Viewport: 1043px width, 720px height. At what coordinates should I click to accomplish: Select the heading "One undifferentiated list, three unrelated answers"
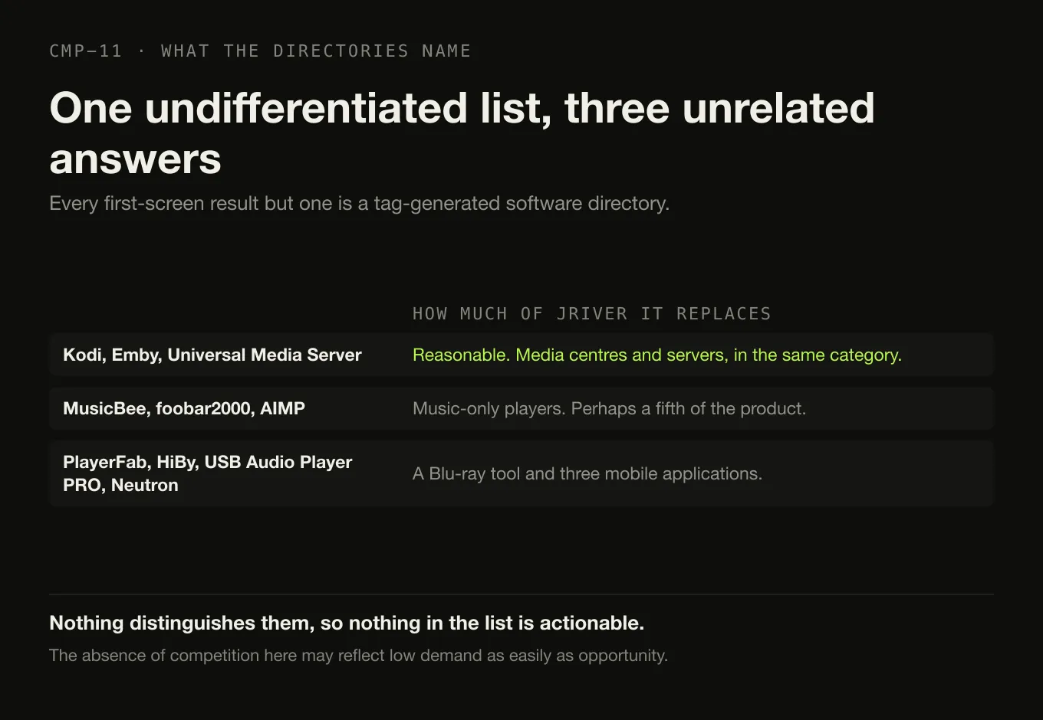coord(462,133)
